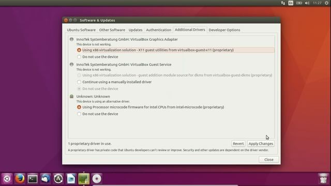The image size is (331, 186).
Task: Click Apply Changes
Action: pyautogui.click(x=261, y=144)
